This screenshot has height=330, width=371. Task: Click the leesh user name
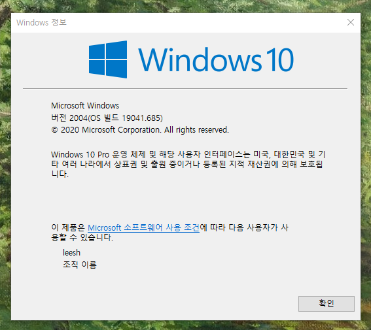[71, 253]
